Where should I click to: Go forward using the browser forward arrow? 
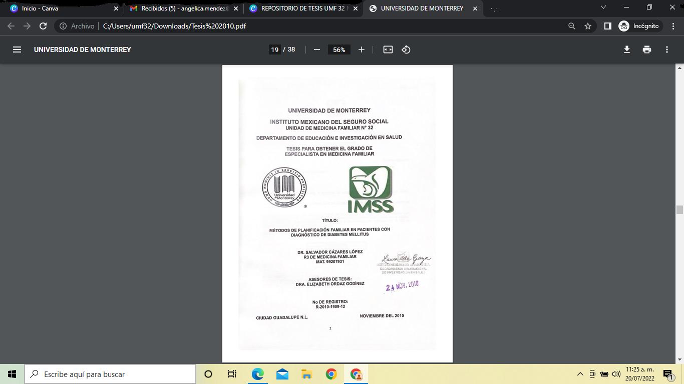pyautogui.click(x=27, y=26)
